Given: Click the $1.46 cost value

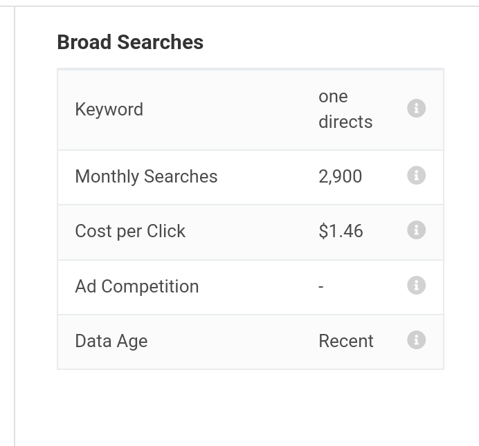Looking at the screenshot, I should [x=341, y=231].
